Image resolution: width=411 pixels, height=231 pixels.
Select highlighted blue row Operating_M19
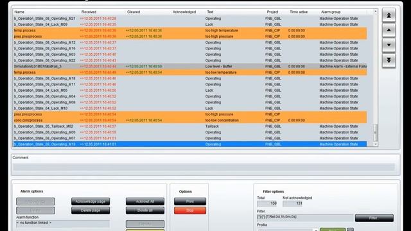[x=190, y=144]
